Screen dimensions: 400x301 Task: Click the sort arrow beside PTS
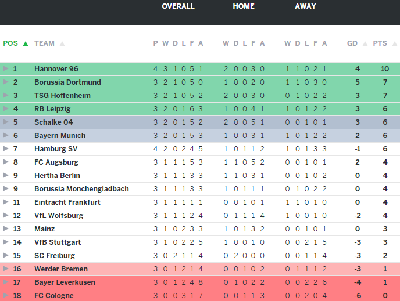pyautogui.click(x=393, y=43)
